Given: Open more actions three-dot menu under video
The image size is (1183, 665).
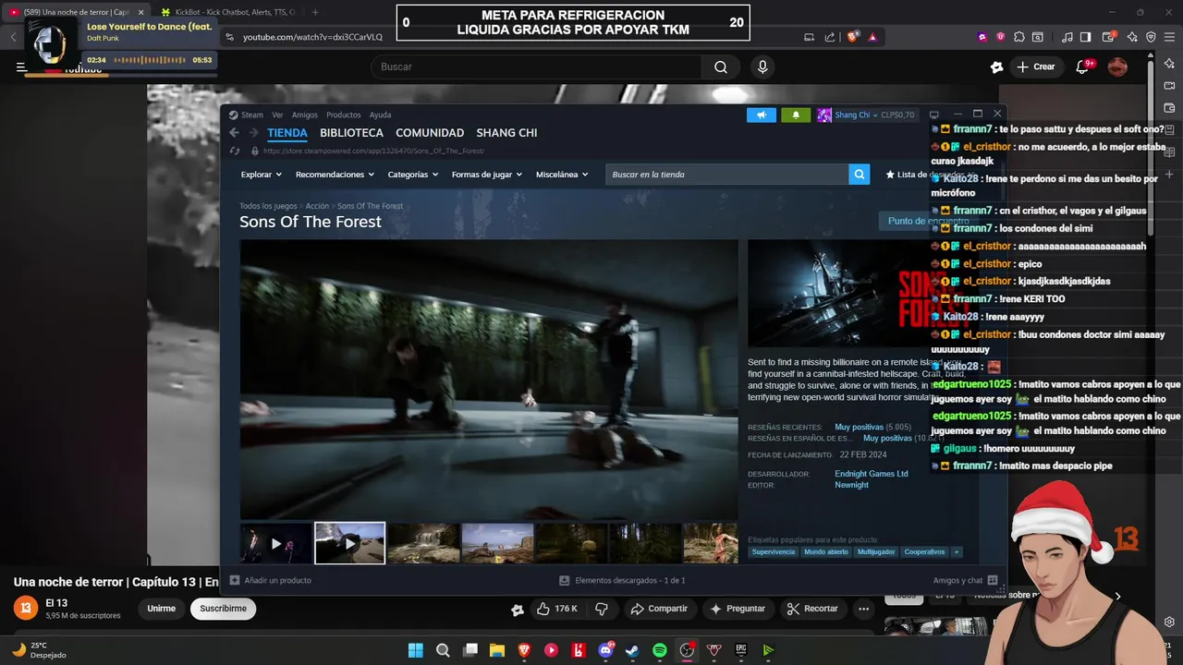Looking at the screenshot, I should [863, 609].
